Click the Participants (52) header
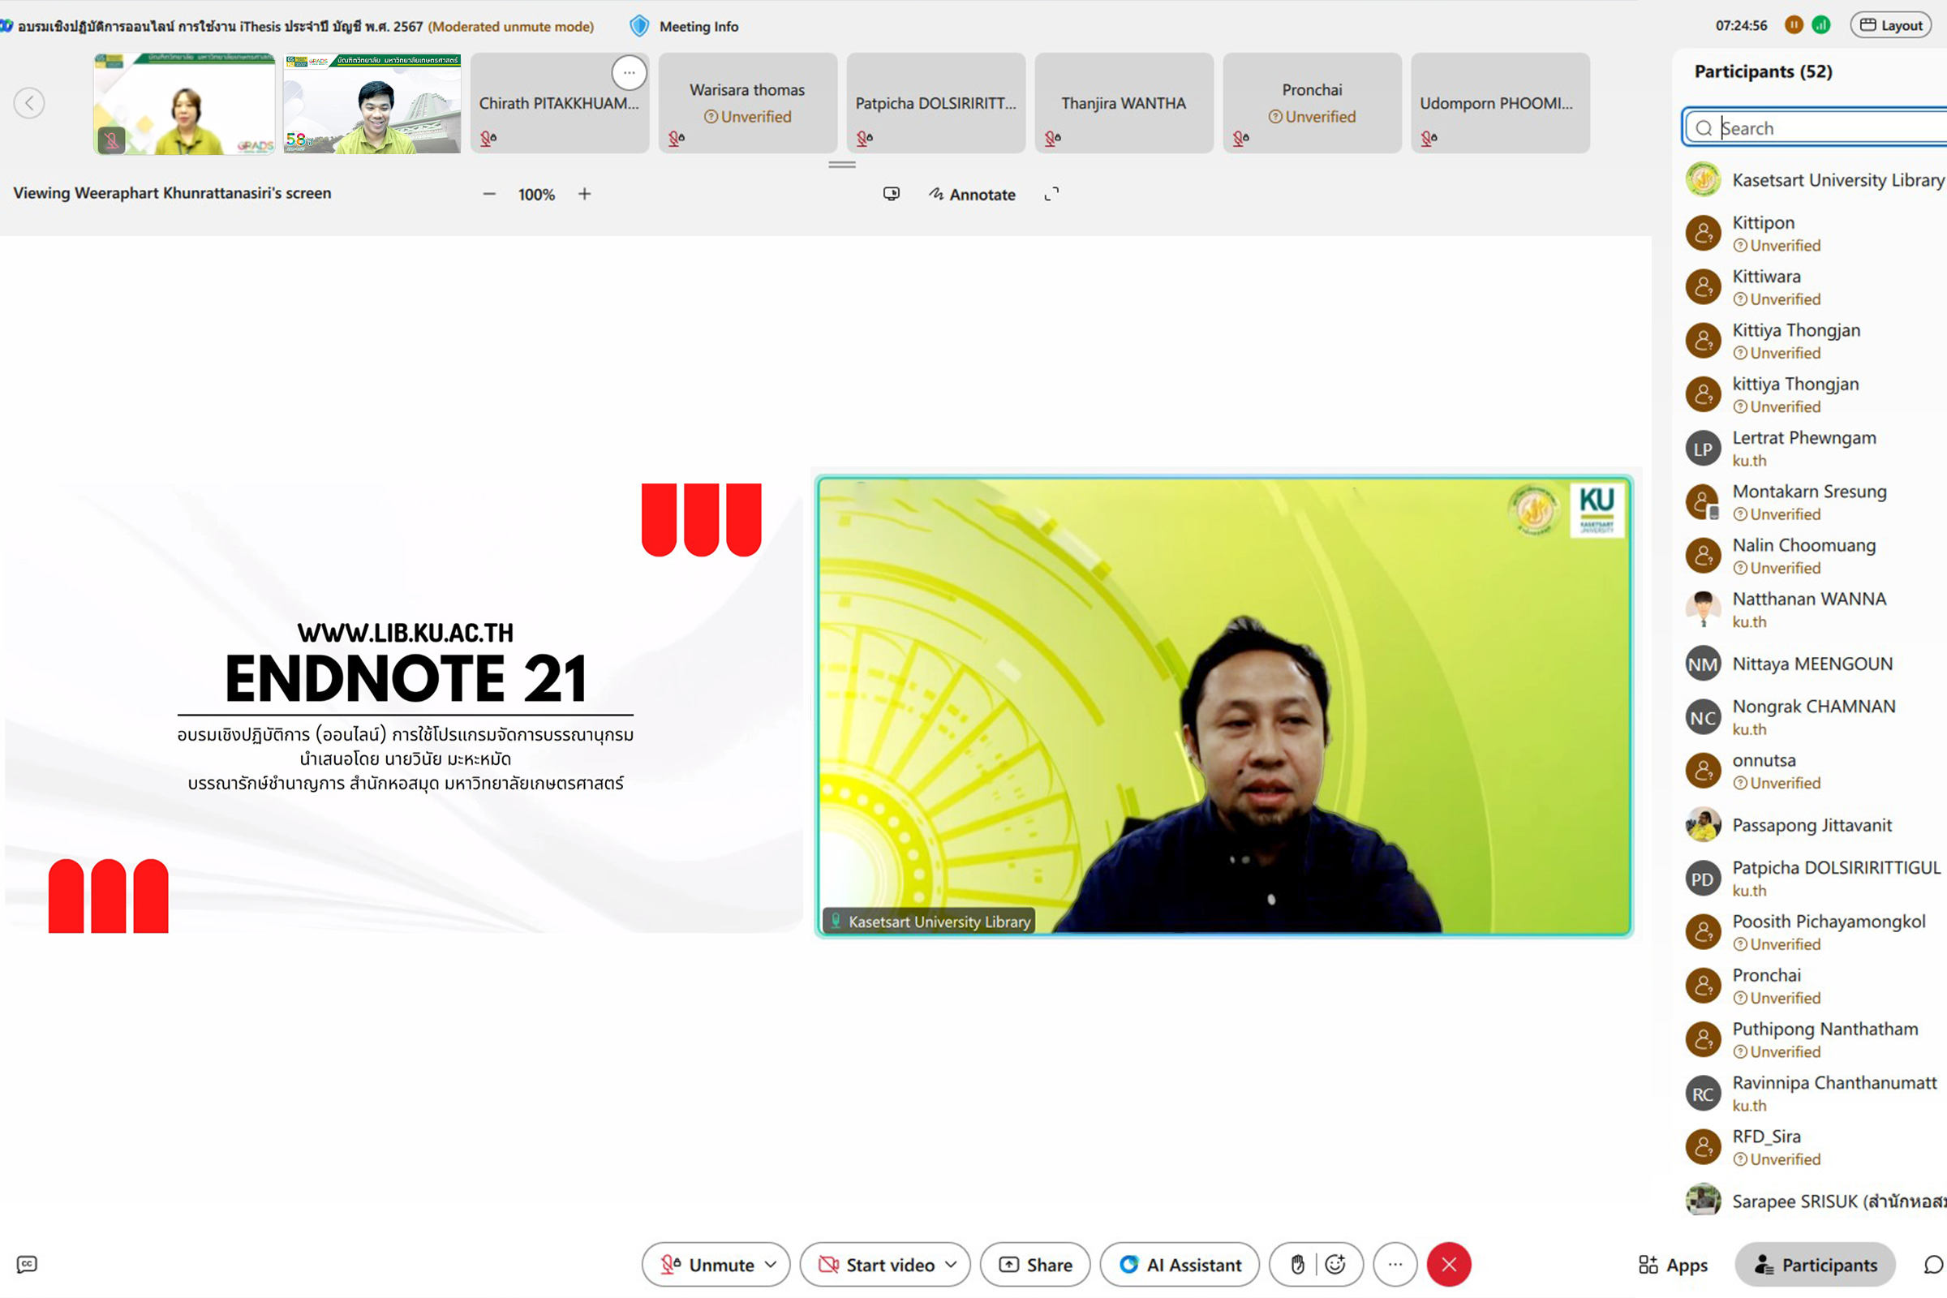The image size is (1947, 1298). (1763, 72)
